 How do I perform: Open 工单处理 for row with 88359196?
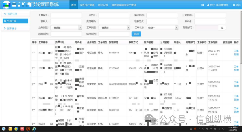tap(236, 110)
